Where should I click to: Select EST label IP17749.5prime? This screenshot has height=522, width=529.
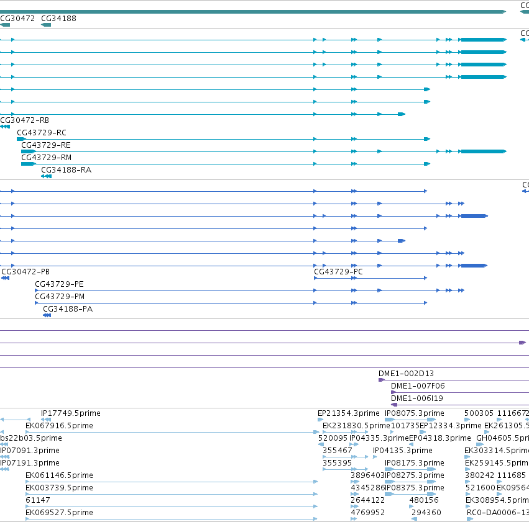(71, 413)
